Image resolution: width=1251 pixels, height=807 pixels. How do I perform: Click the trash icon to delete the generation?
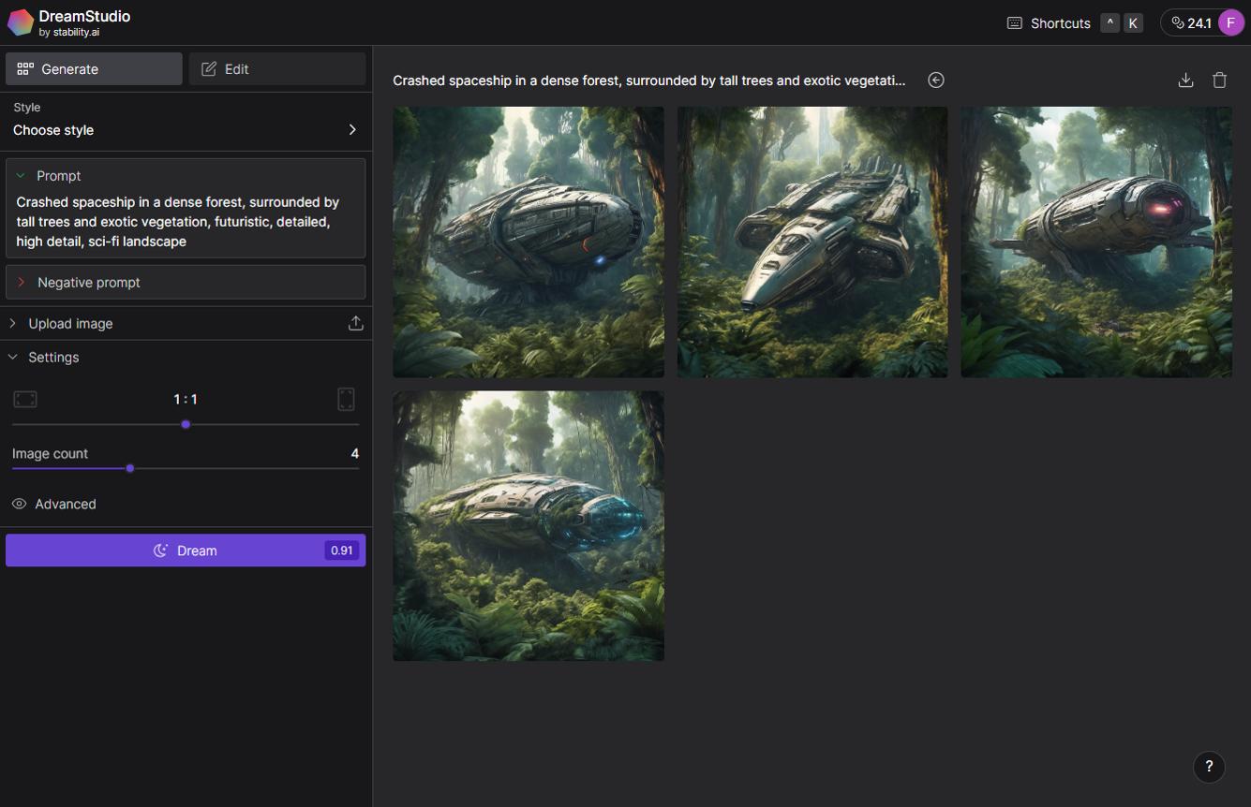coord(1219,80)
